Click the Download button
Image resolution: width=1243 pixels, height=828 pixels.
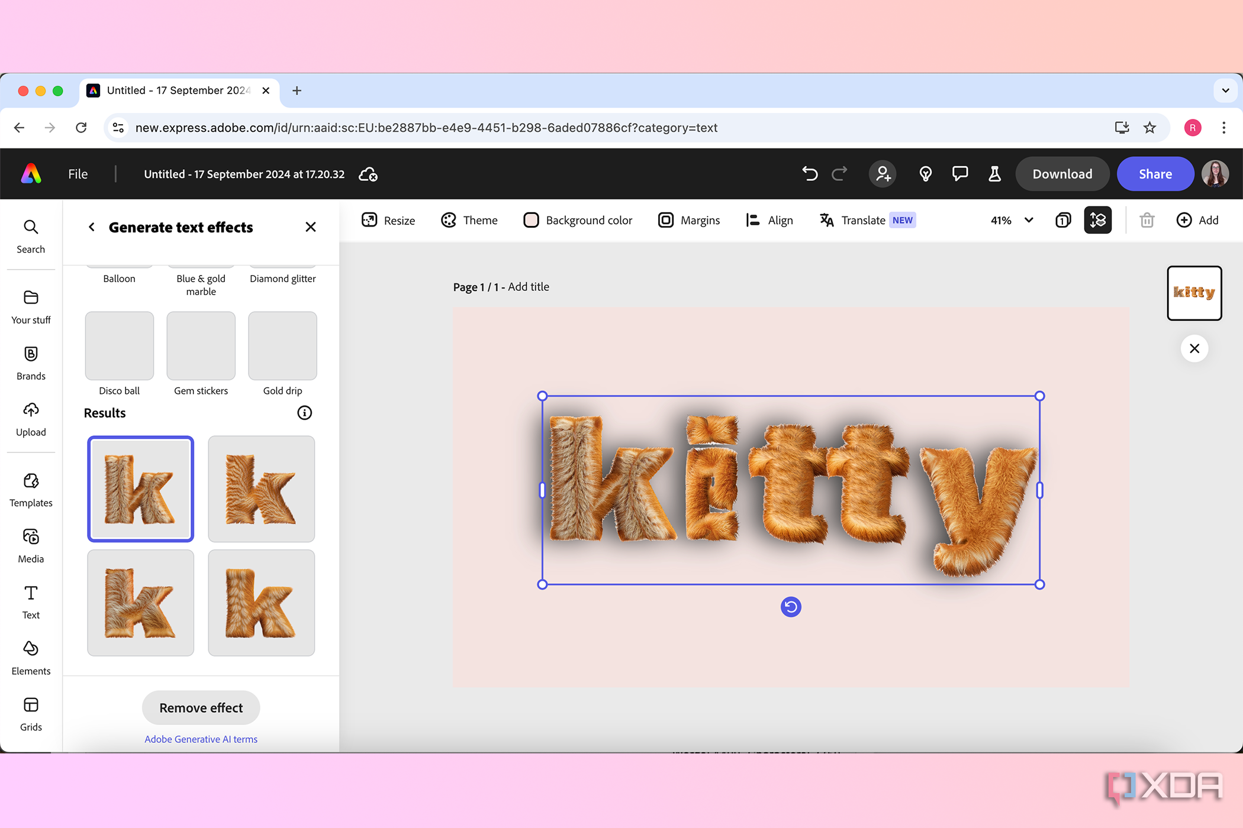tap(1062, 174)
